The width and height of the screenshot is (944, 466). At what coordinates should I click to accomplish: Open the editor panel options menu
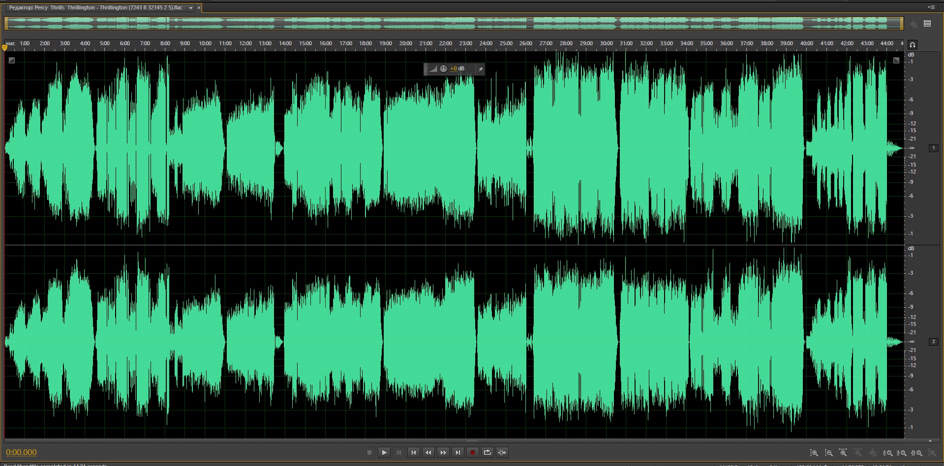pos(931,7)
